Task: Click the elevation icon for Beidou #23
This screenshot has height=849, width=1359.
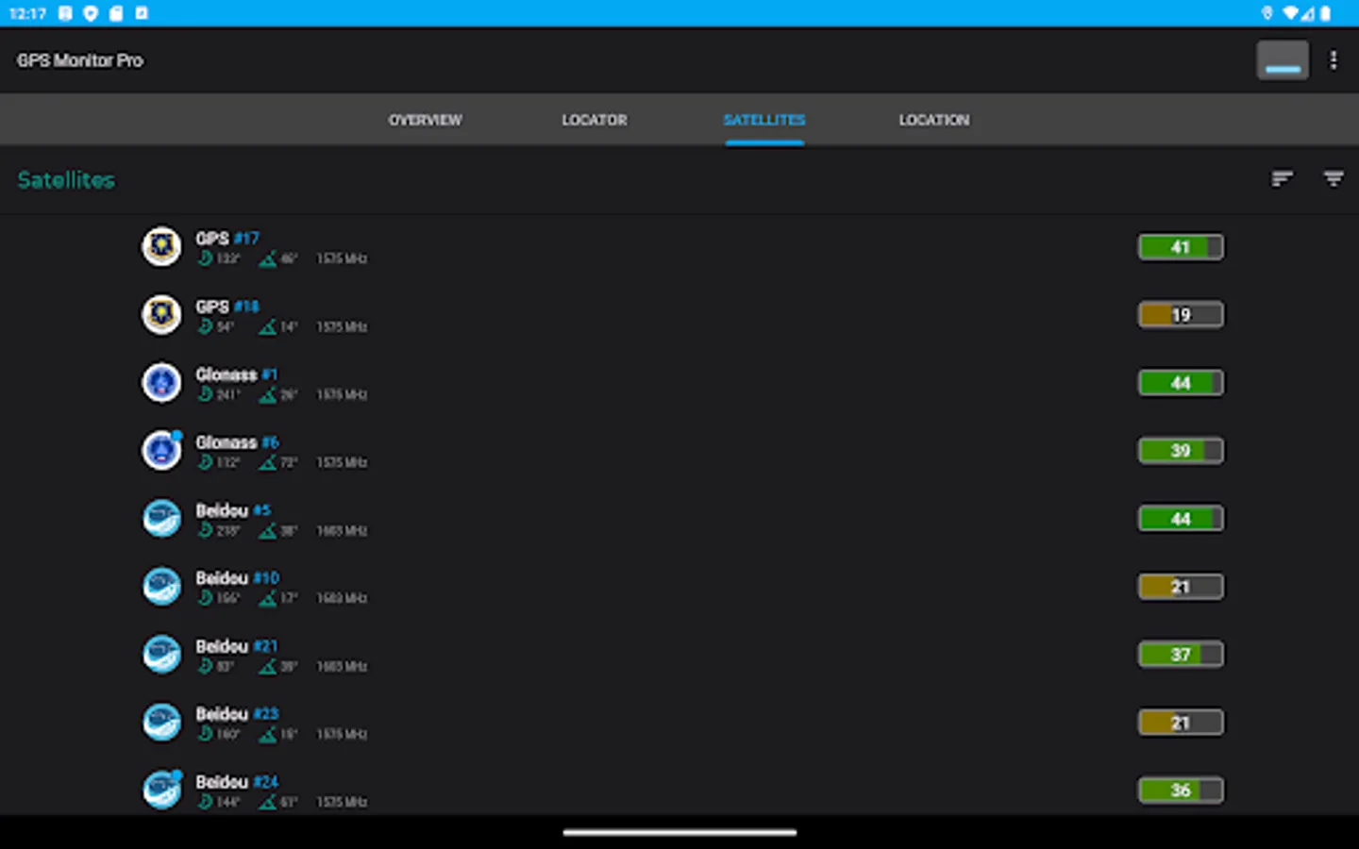Action: click(268, 734)
